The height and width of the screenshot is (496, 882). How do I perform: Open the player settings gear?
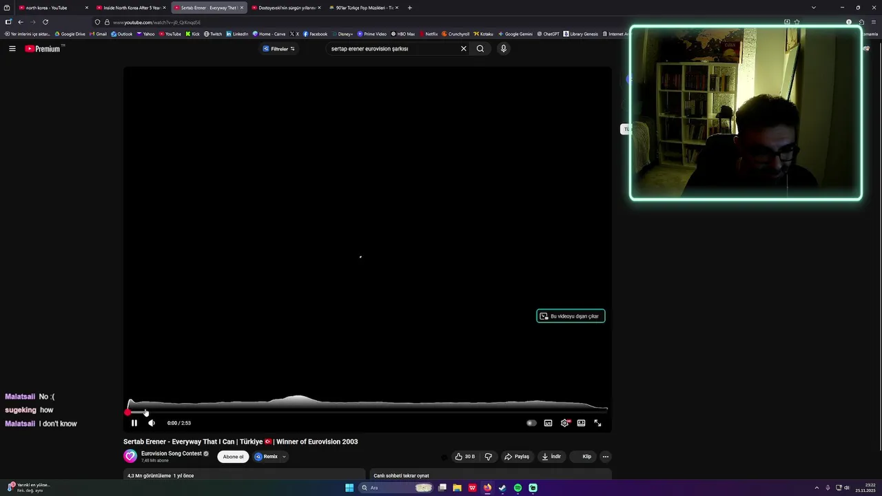[565, 423]
